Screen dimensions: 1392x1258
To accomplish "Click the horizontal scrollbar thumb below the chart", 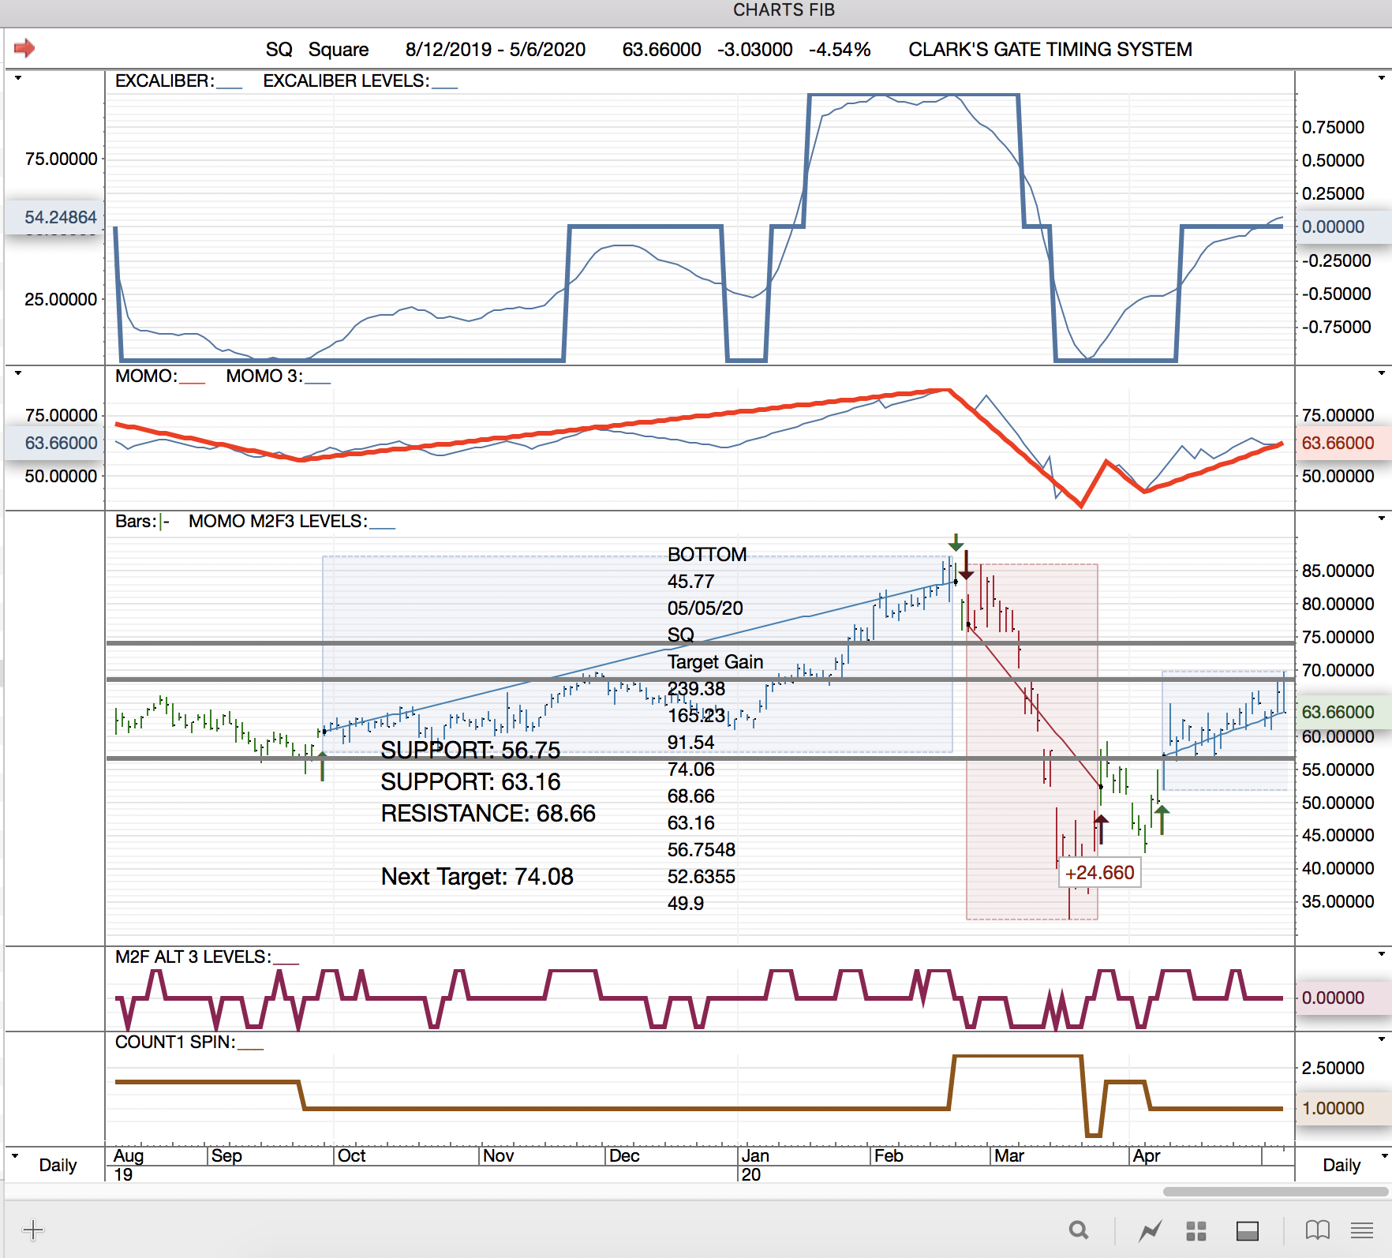I will click(1275, 1191).
